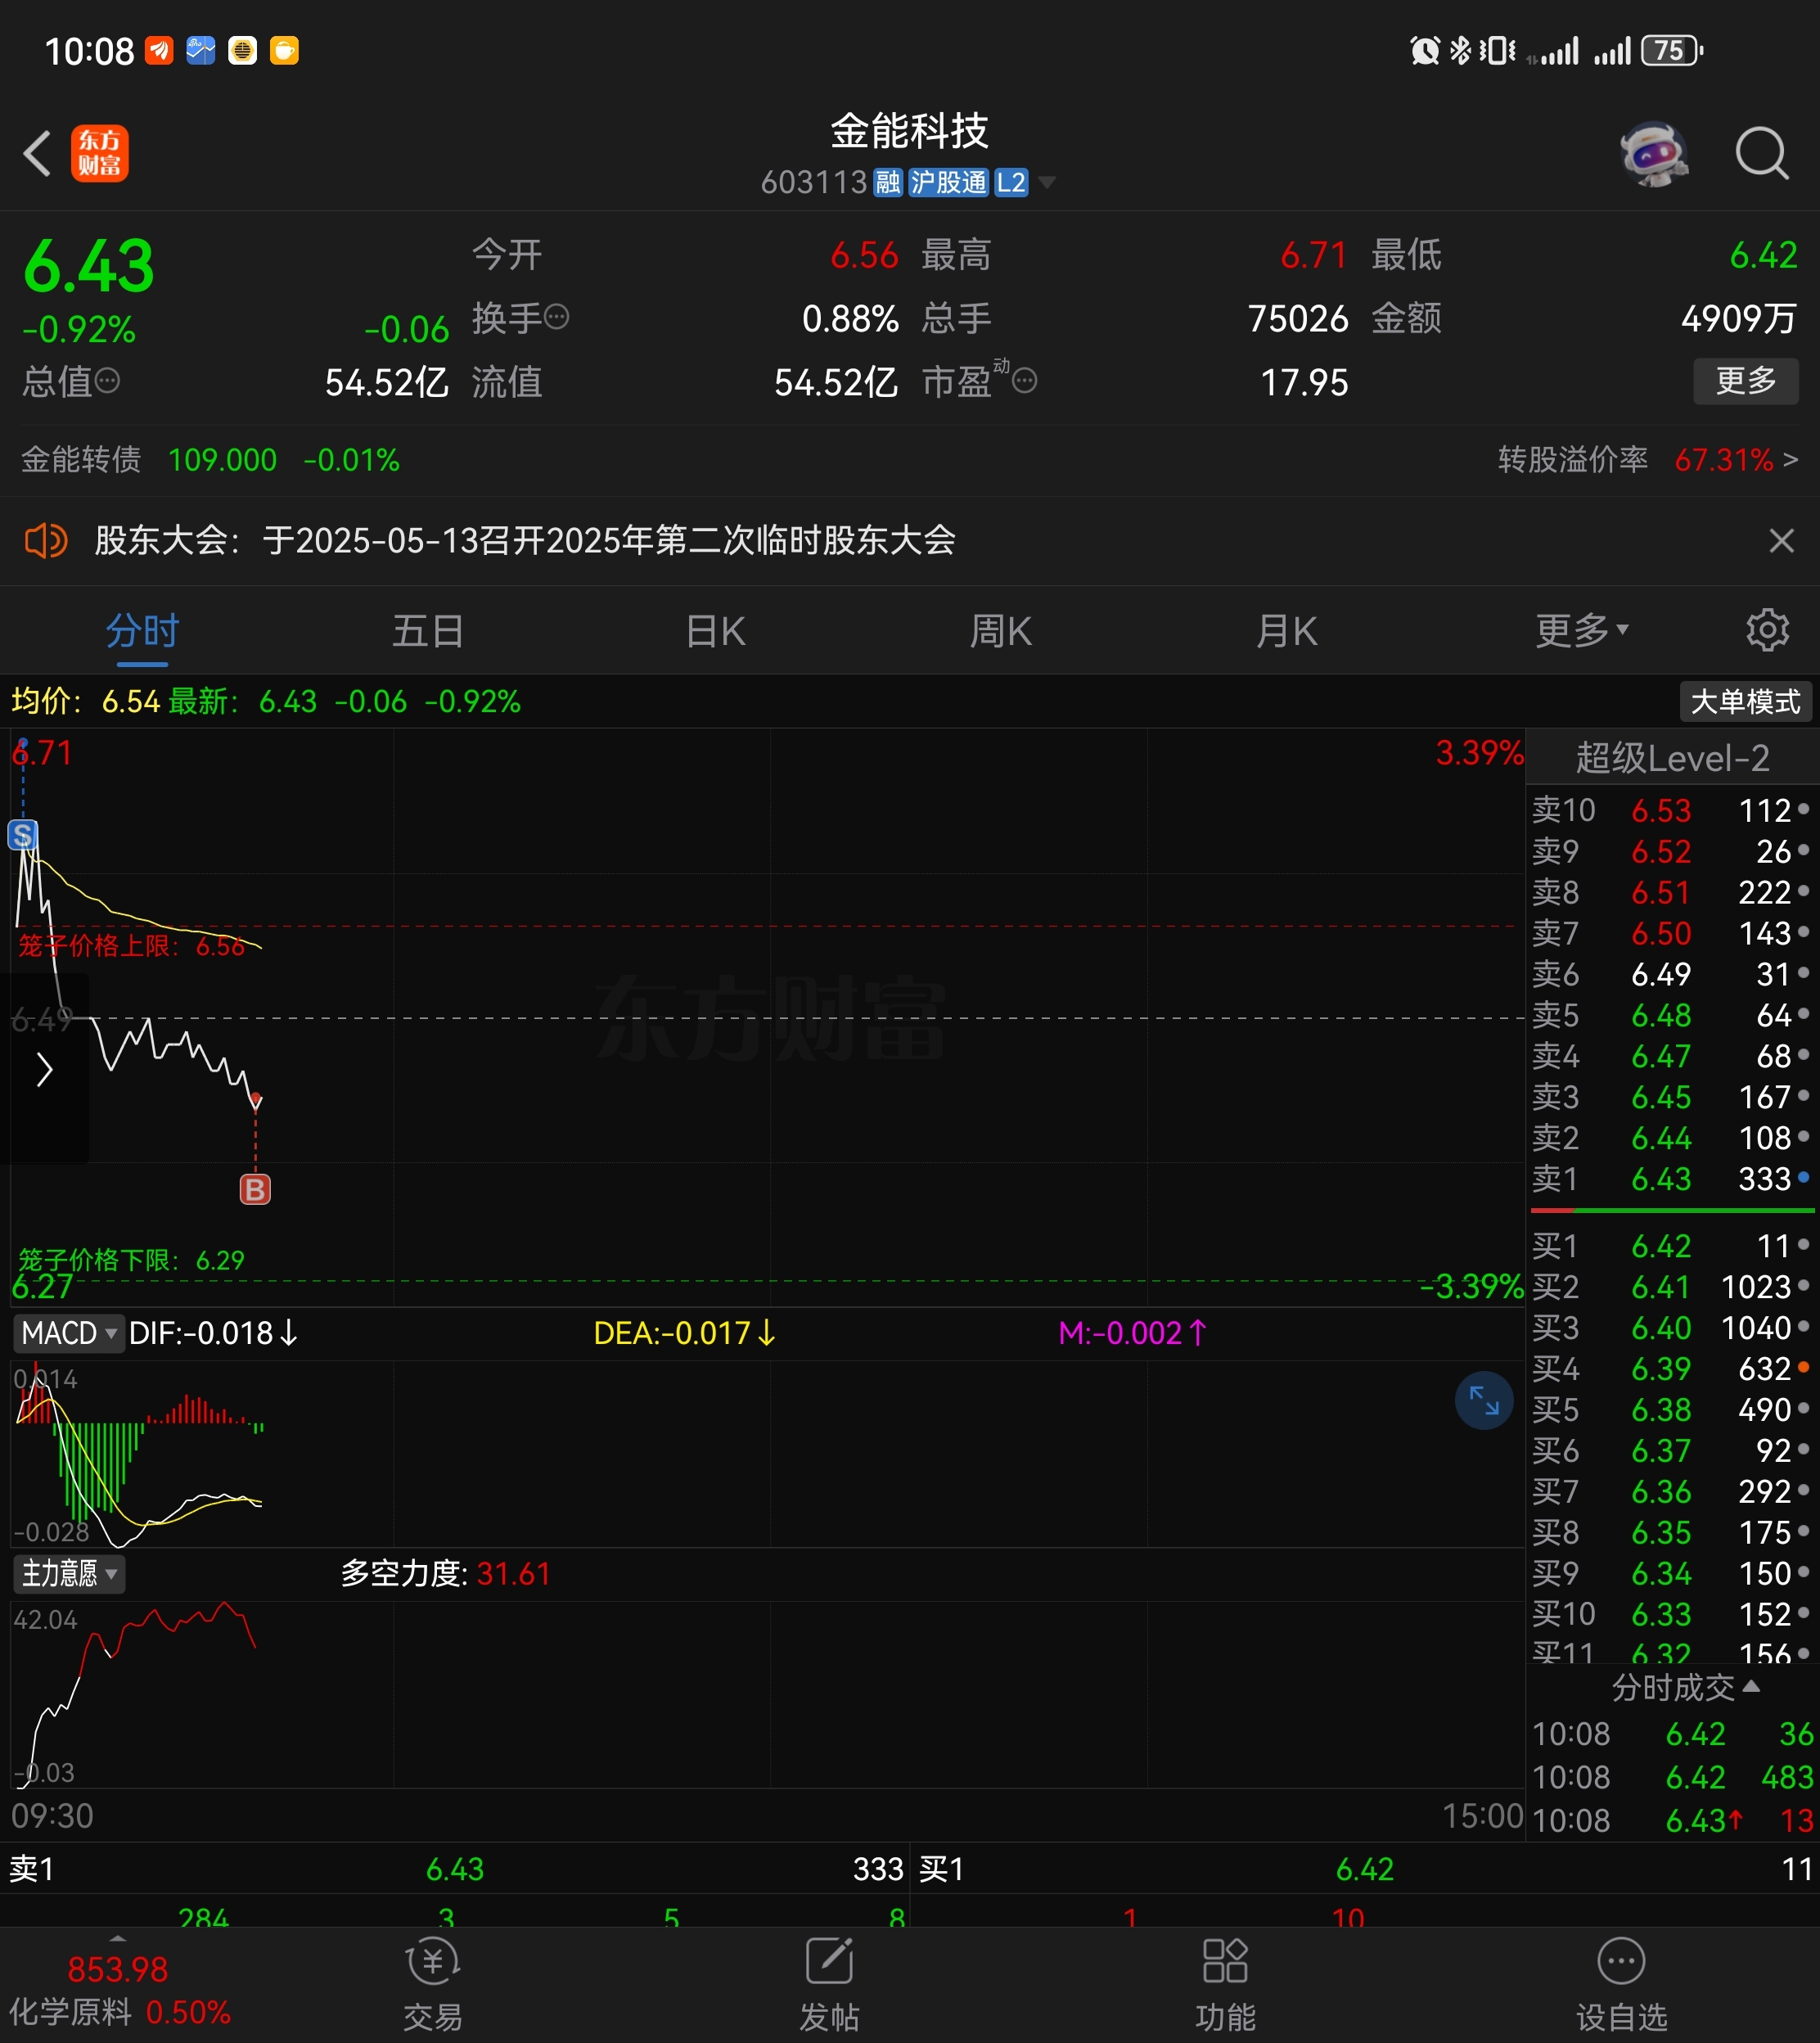Open the MACD indicator dropdown
The width and height of the screenshot is (1820, 2043).
(67, 1333)
